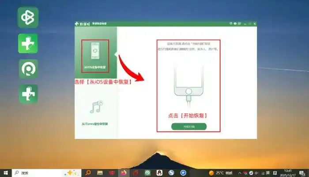
Task: Click the title bar icon right of chat bubble
Action: [239, 24]
